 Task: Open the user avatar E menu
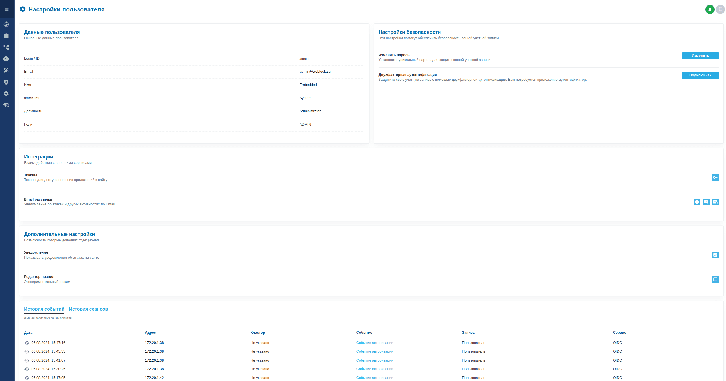(720, 9)
